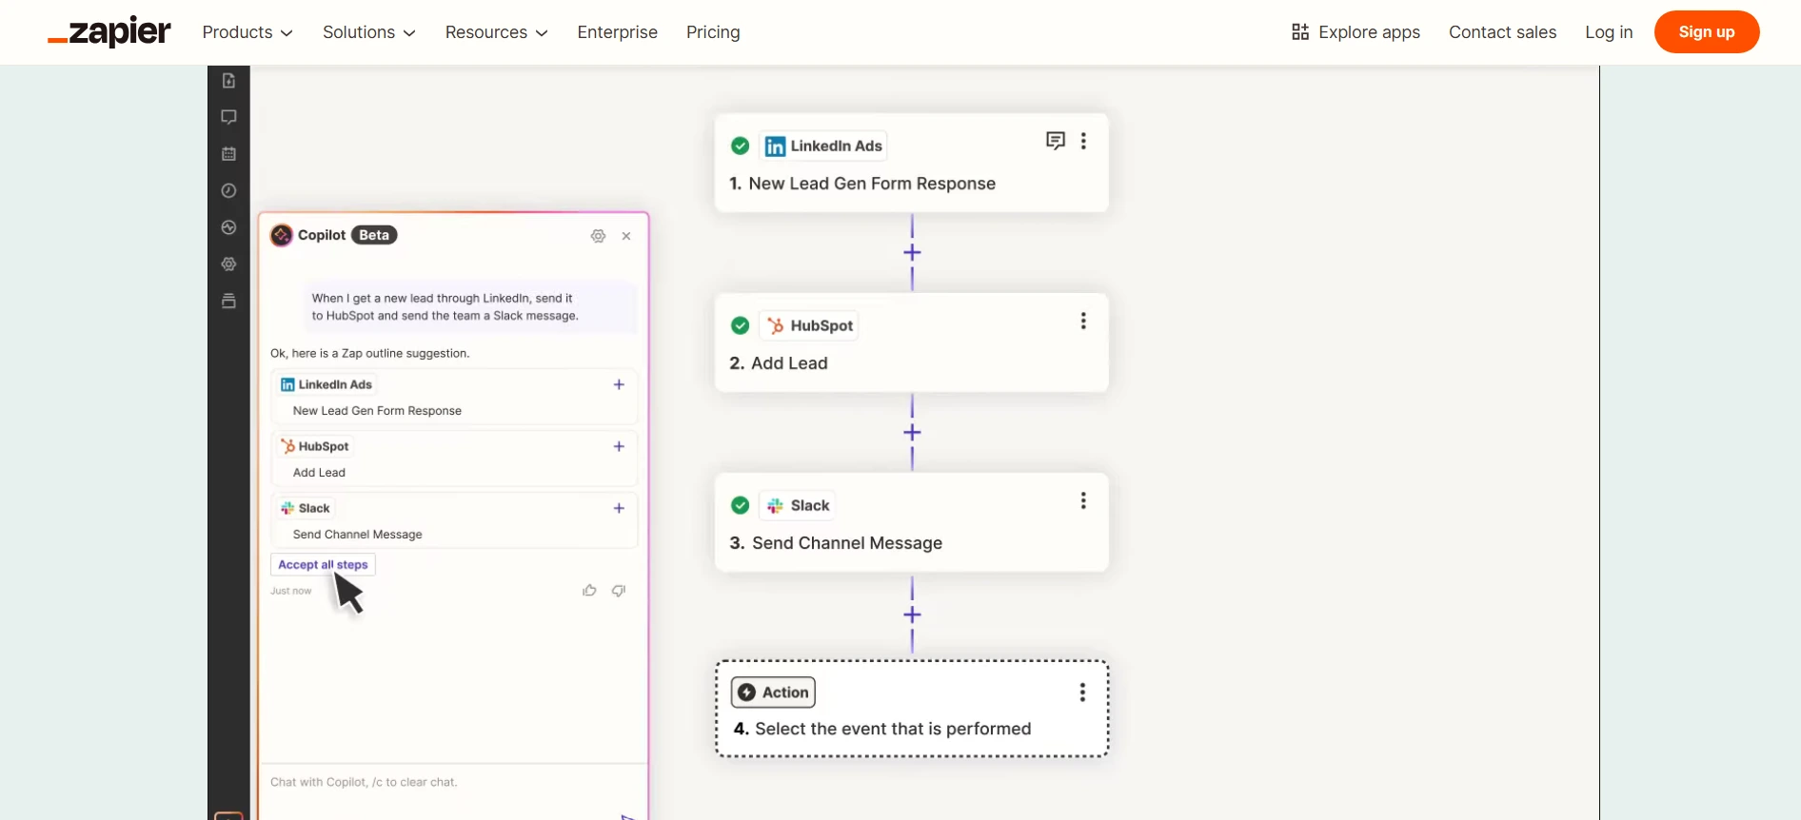
Task: Open the Pricing page
Action: (713, 32)
